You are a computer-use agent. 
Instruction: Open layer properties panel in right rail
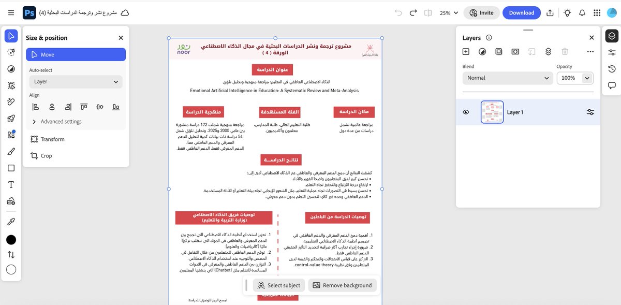coord(612,52)
